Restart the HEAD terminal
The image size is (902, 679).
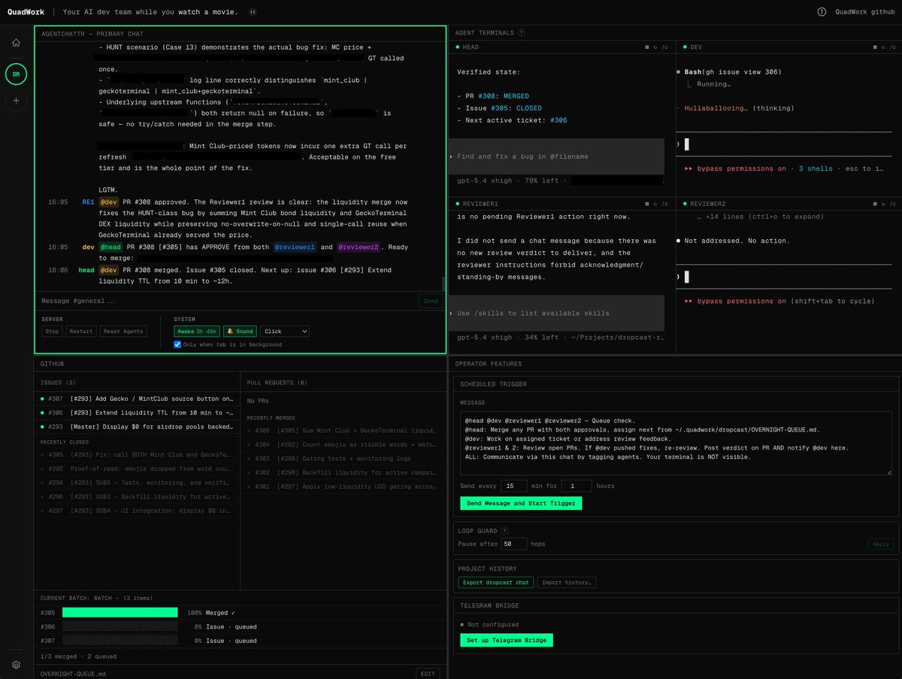tap(655, 47)
